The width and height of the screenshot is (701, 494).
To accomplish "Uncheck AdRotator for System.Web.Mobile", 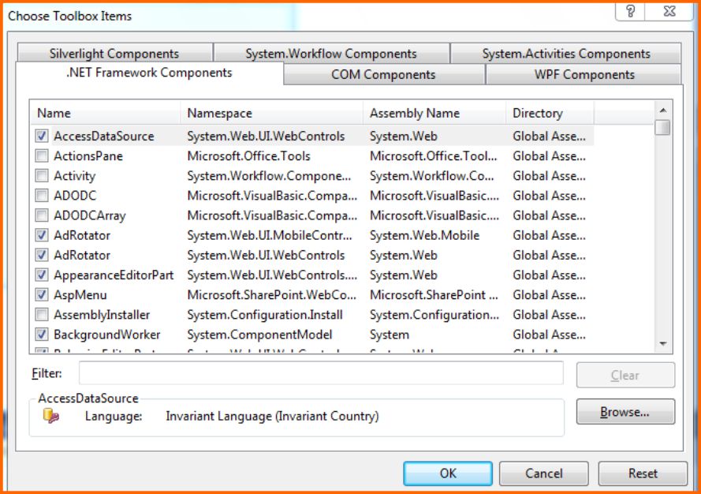I will pyautogui.click(x=42, y=235).
